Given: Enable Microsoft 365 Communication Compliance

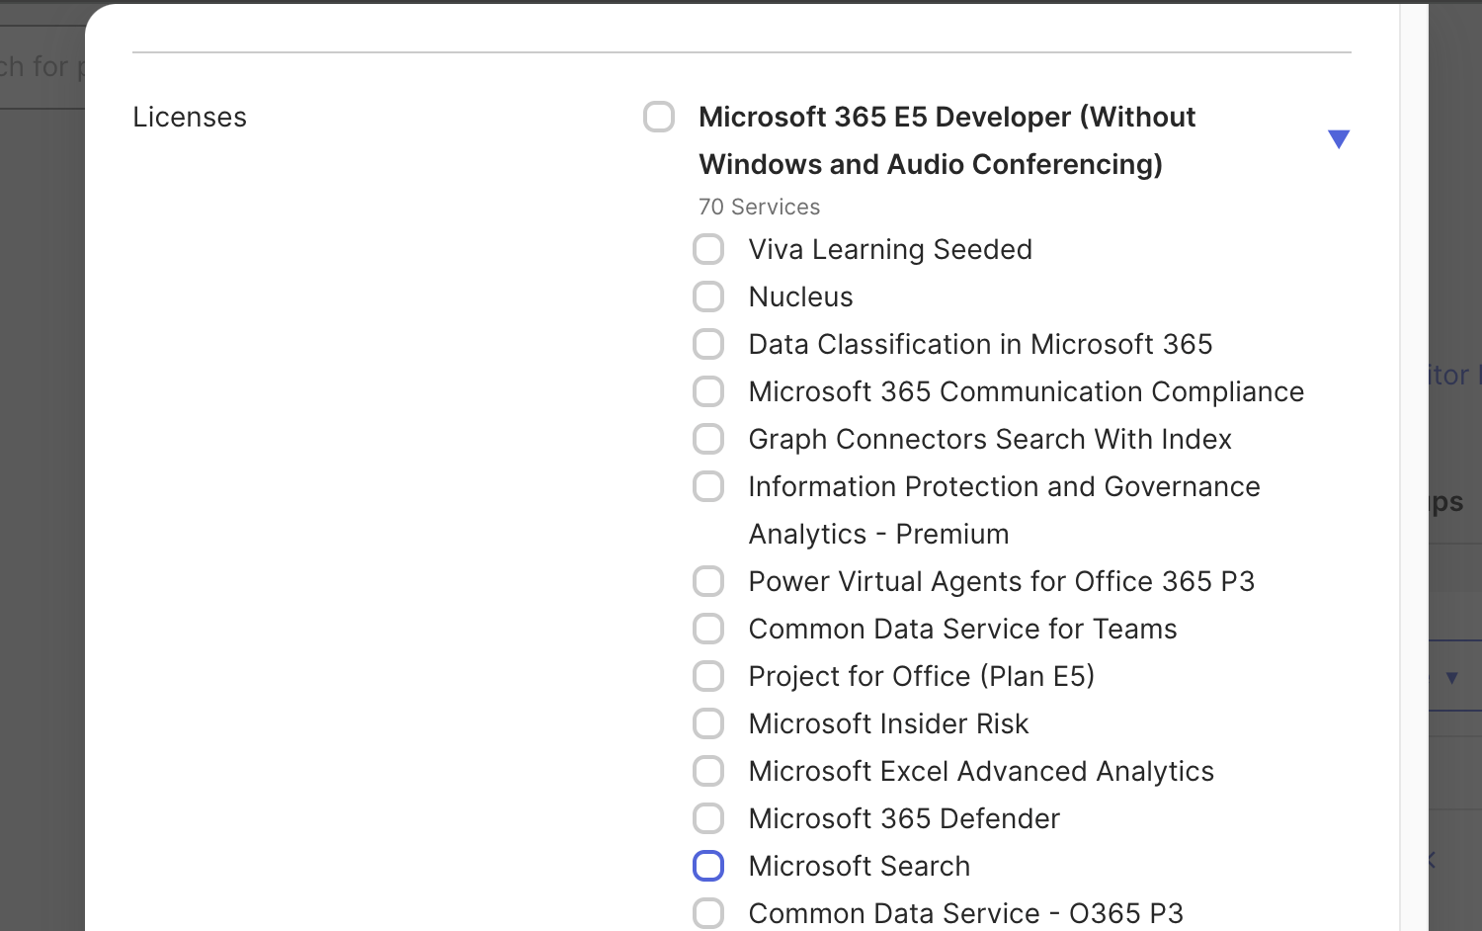Looking at the screenshot, I should tap(708, 391).
